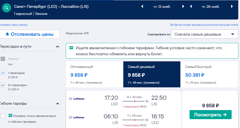Click the Lufthansa logo on return flight
240x128 pixels.
coord(77,117)
